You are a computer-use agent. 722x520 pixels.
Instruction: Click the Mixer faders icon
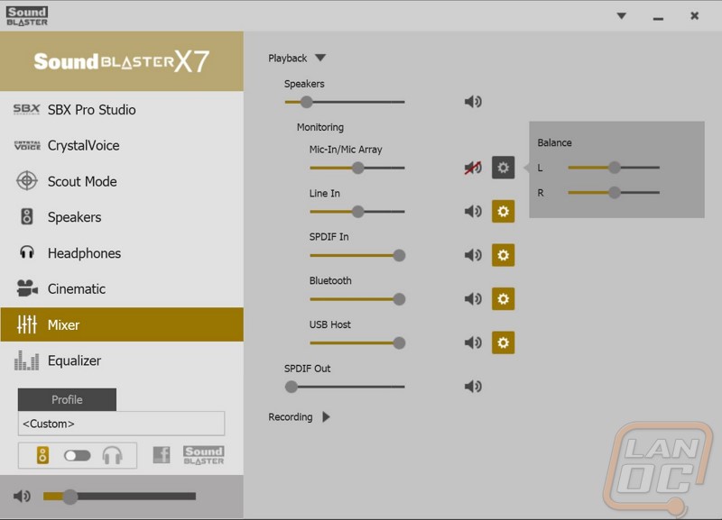point(27,324)
